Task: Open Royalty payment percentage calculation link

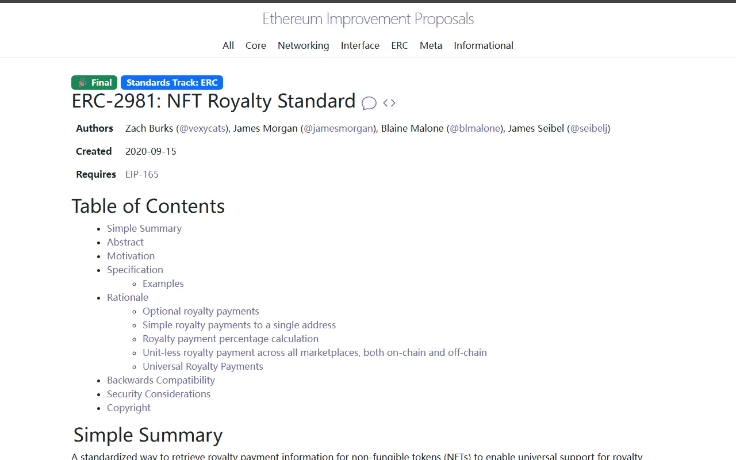Action: [231, 339]
